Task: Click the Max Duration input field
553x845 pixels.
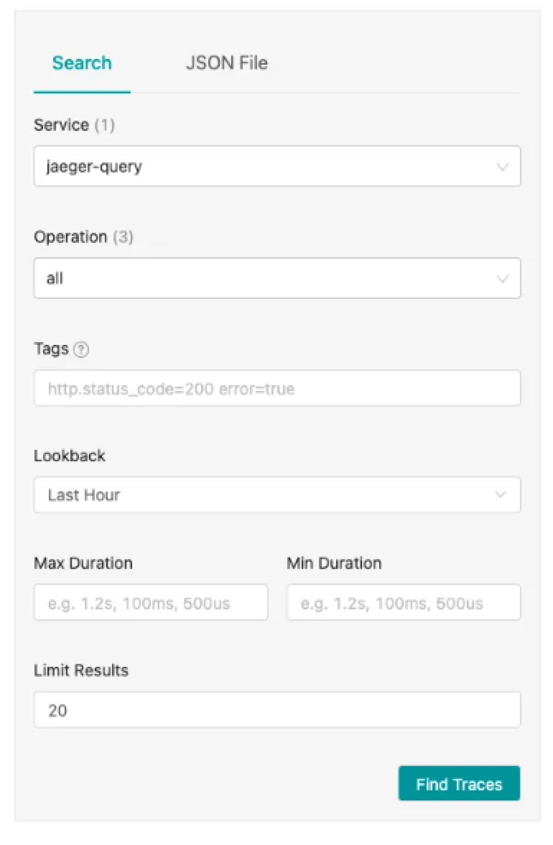Action: 151,603
